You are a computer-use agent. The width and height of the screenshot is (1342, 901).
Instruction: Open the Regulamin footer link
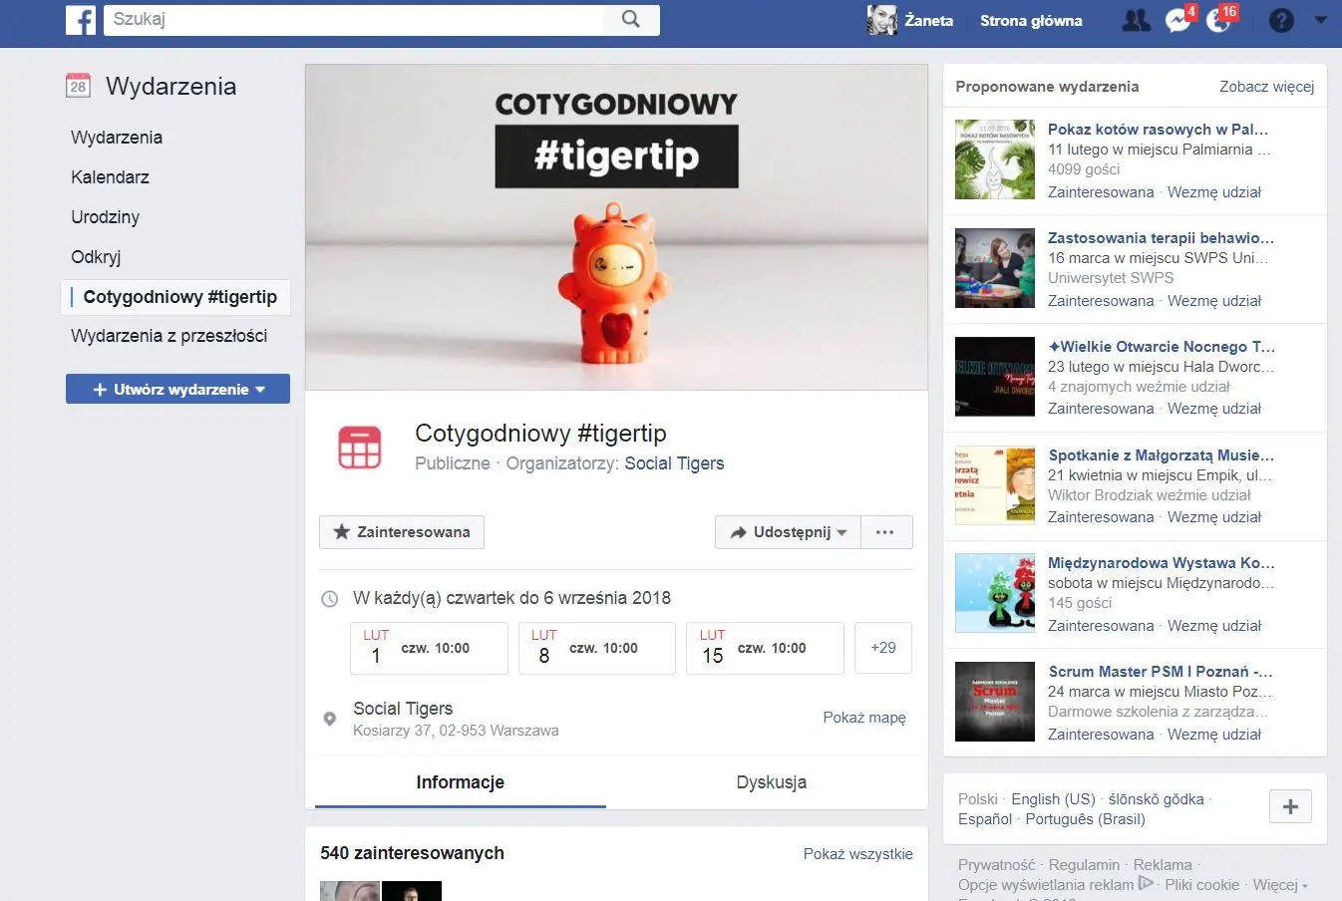click(x=1085, y=865)
